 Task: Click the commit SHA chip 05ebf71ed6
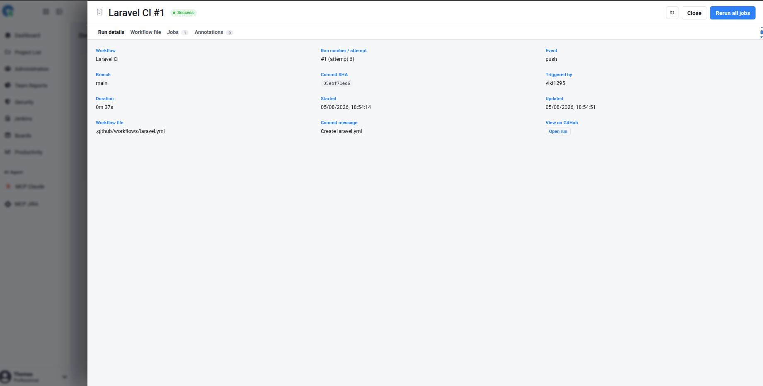pyautogui.click(x=337, y=83)
